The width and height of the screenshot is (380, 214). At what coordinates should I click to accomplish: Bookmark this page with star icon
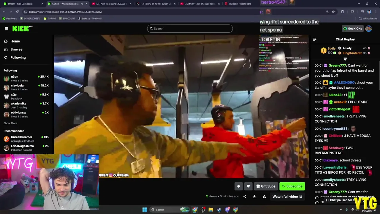pyautogui.click(x=333, y=12)
